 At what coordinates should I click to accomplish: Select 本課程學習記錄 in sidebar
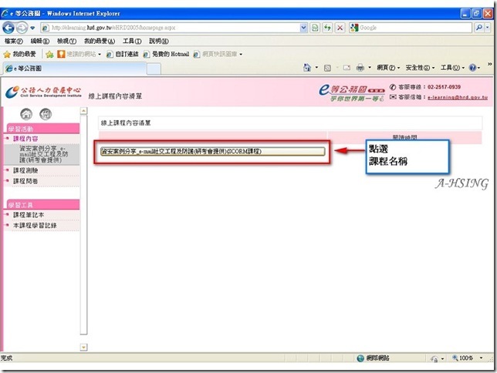pyautogui.click(x=35, y=226)
